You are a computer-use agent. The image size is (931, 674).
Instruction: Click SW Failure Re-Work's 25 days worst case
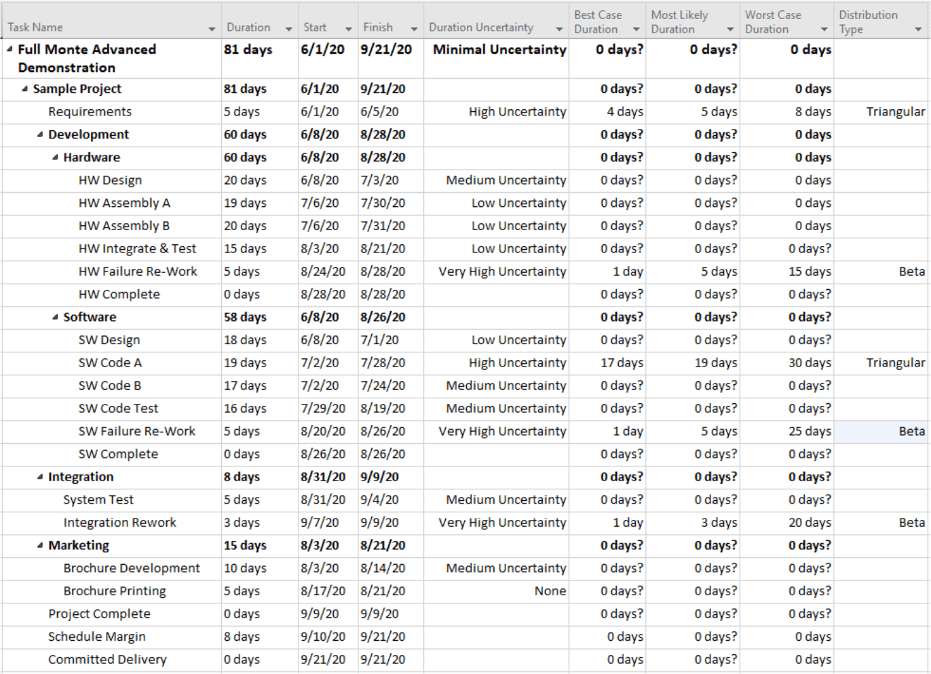(787, 432)
